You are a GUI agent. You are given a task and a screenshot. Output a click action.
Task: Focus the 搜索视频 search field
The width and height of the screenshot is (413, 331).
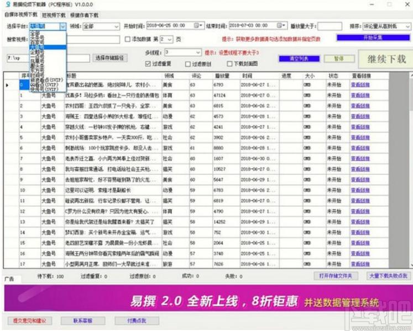(74, 39)
